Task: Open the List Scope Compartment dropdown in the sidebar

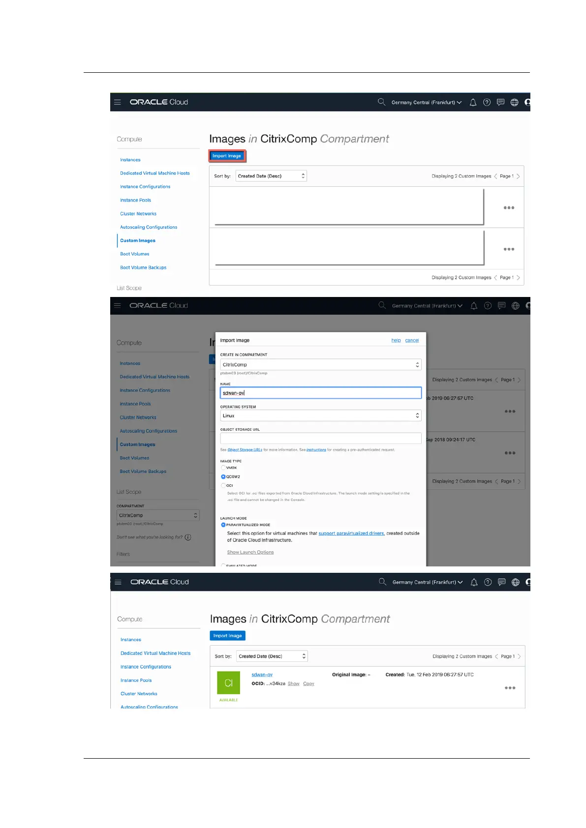Action: click(158, 515)
